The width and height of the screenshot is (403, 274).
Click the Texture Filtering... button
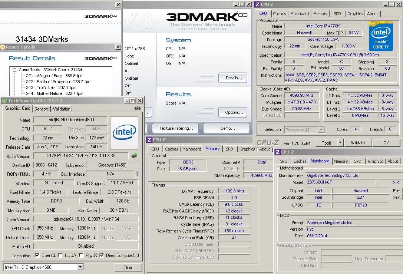[175, 128]
